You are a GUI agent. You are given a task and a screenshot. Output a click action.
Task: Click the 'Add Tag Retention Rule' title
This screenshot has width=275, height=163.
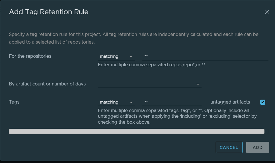(x=49, y=12)
